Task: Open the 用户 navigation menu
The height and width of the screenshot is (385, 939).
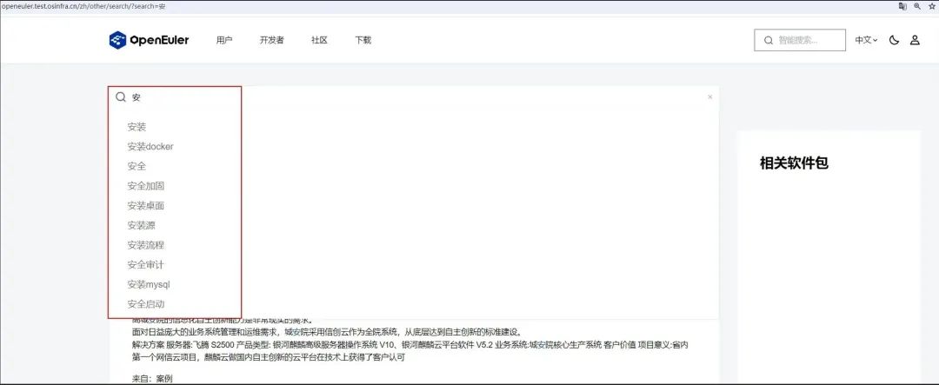Action: (x=224, y=40)
